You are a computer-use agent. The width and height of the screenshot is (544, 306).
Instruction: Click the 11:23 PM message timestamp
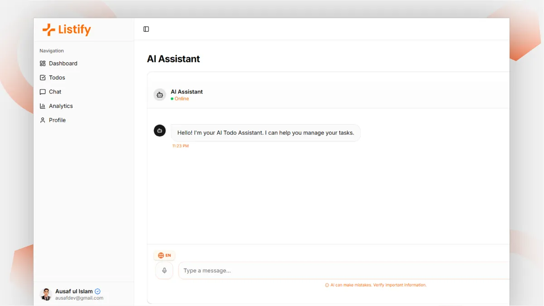click(180, 146)
